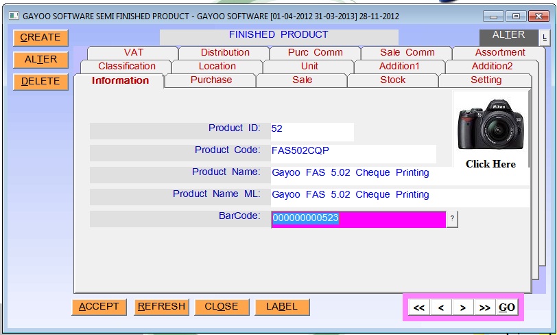Open the VAT tab

133,53
